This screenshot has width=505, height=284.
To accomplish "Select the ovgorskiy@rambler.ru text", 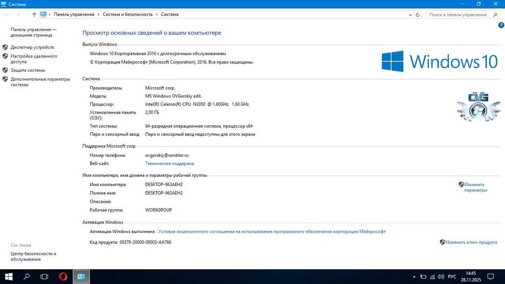I will click(x=167, y=155).
